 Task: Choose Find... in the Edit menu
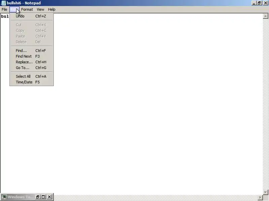[32, 51]
